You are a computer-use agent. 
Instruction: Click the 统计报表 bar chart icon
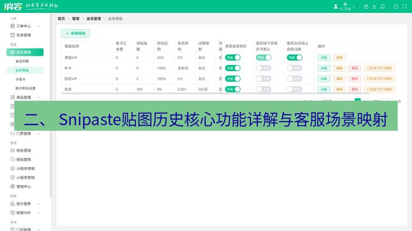[12, 204]
